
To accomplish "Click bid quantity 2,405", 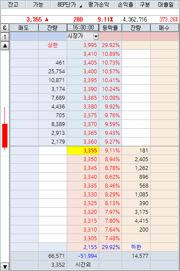I will (136, 159).
